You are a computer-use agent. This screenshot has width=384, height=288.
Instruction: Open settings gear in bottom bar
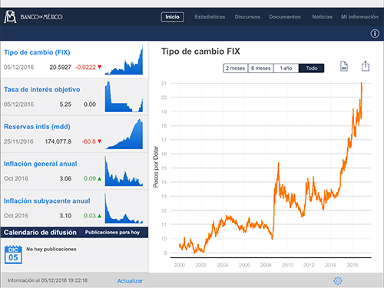[x=338, y=281]
